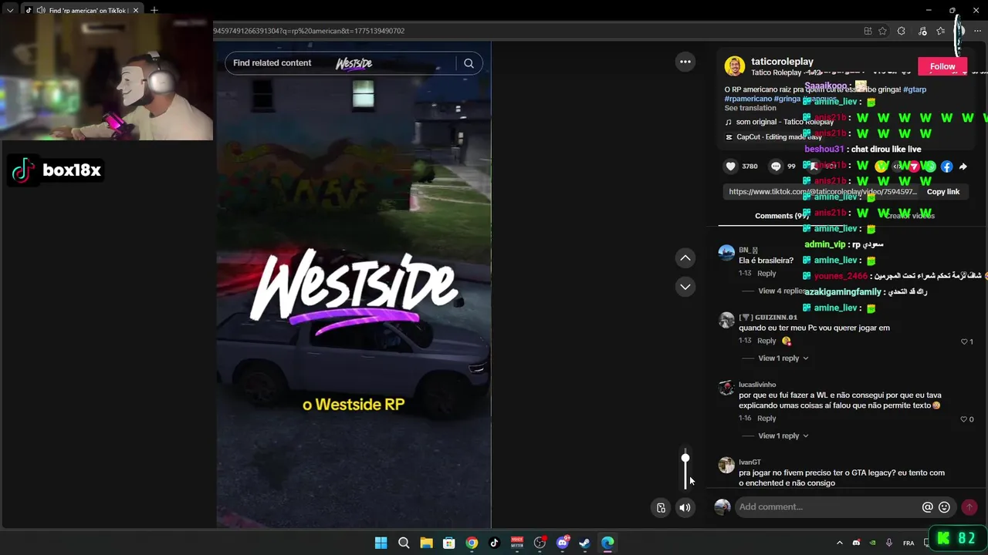Go to next video with down arrow
Viewport: 988px width, 555px height.
[x=685, y=287]
